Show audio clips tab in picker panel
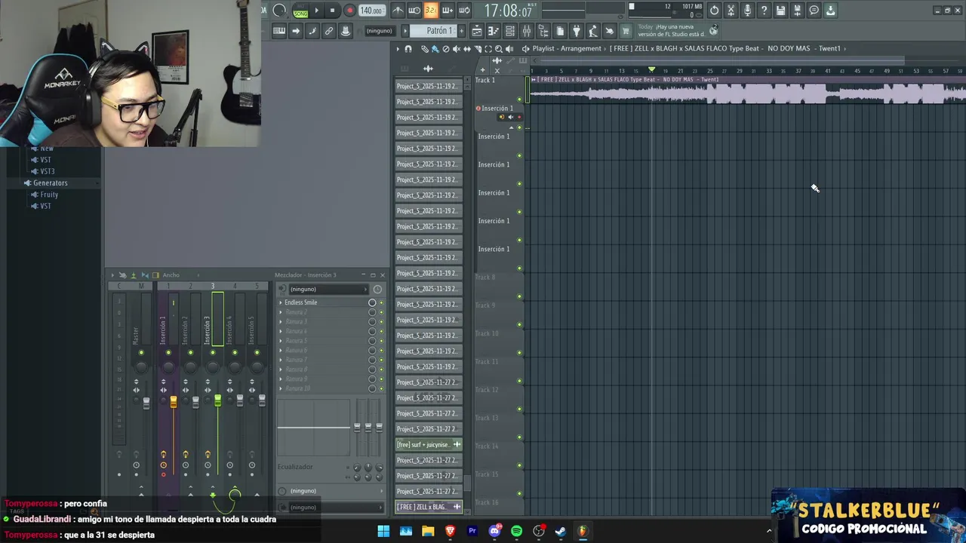 [428, 69]
